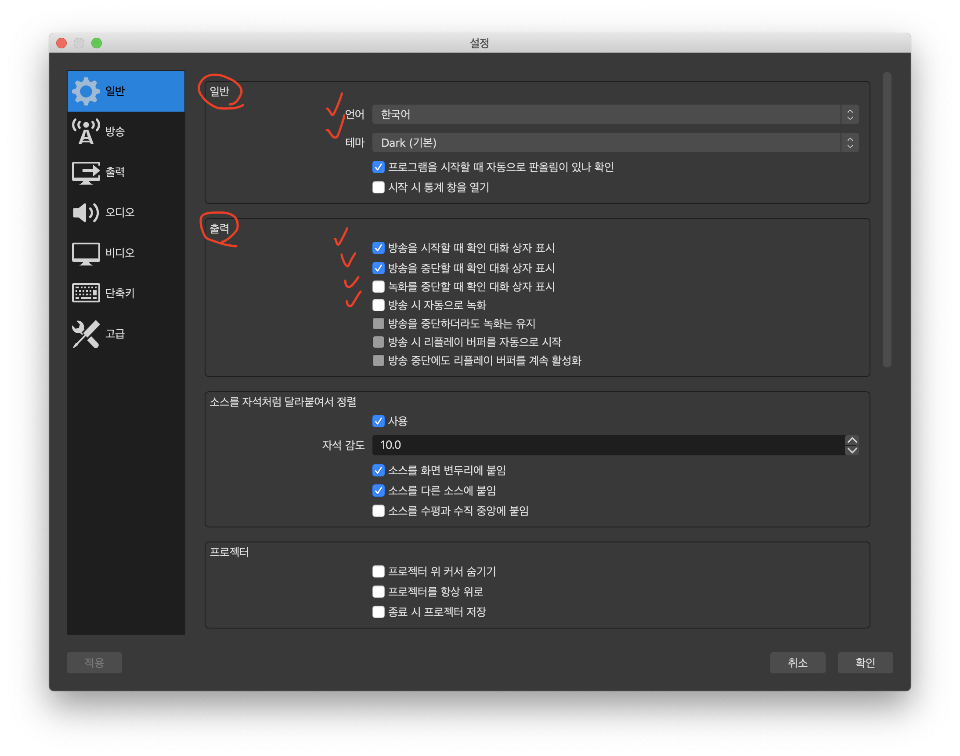Disable 소스를 화면 변두리에 붙임 checkbox
The image size is (960, 756).
(x=378, y=470)
